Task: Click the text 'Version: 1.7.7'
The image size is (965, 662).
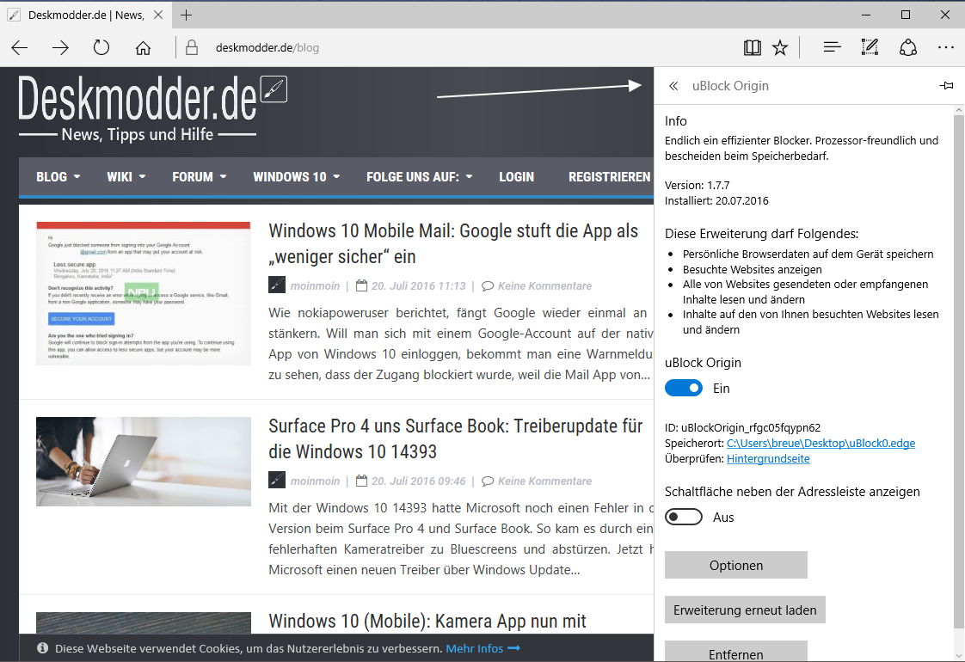Action: (698, 185)
